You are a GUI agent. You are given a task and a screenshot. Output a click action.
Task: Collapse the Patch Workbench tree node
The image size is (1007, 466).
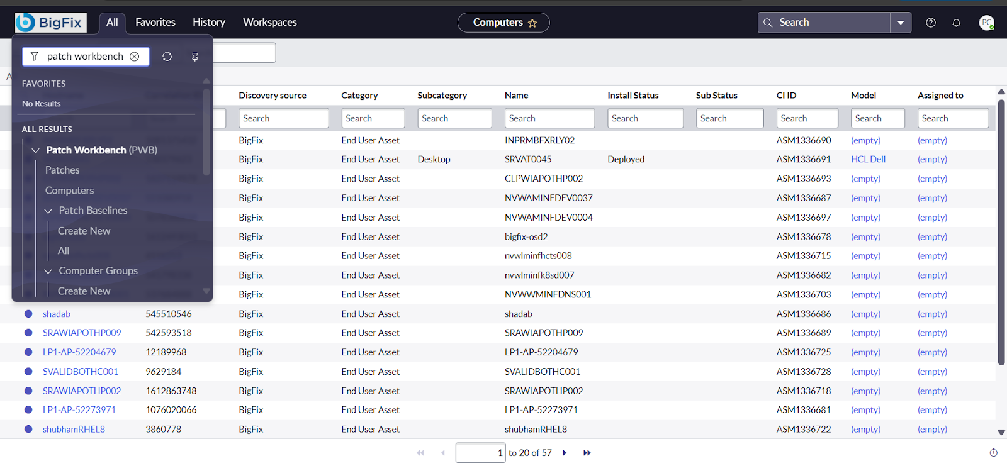pyautogui.click(x=36, y=150)
